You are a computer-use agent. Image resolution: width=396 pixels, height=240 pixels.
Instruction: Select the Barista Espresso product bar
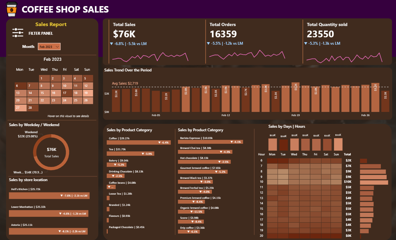[211, 142]
